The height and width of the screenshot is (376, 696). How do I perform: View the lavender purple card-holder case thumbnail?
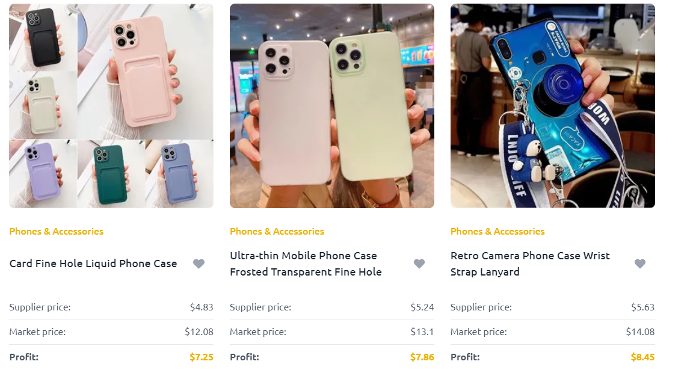43,174
